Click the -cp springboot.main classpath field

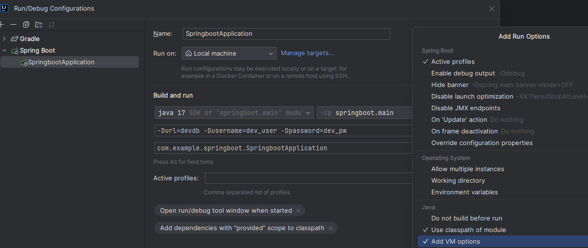(x=365, y=113)
